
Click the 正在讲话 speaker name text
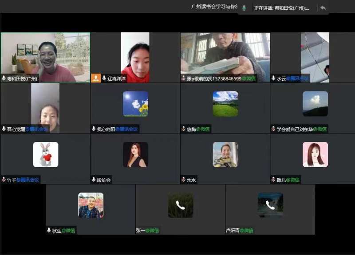point(281,8)
